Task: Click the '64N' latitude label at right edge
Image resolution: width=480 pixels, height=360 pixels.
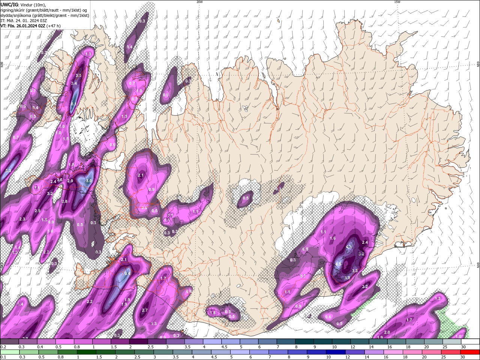Action: click(478, 265)
